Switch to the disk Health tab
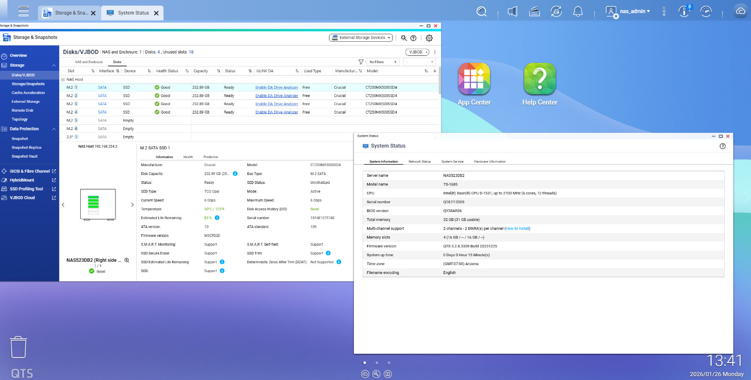 [188, 157]
